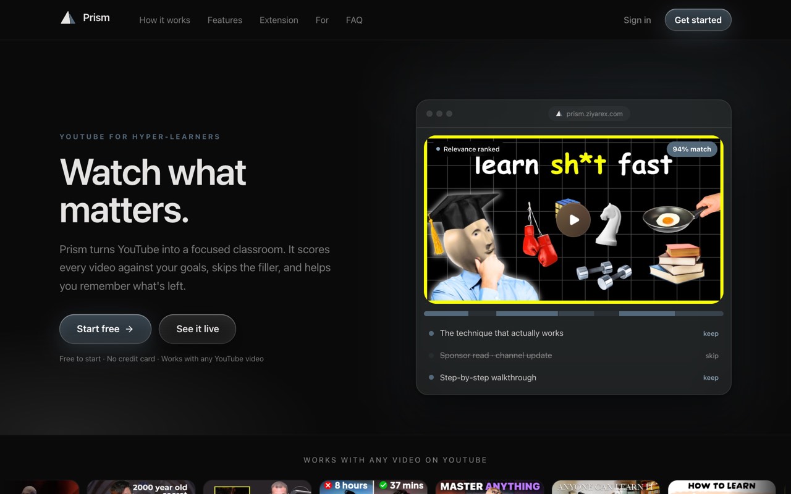Image resolution: width=791 pixels, height=494 pixels.
Task: Click the 'Watch what matters.' headline
Action: coord(153,191)
